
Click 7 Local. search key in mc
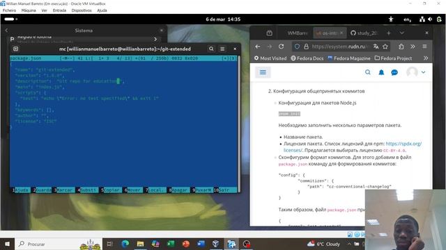[155, 190]
